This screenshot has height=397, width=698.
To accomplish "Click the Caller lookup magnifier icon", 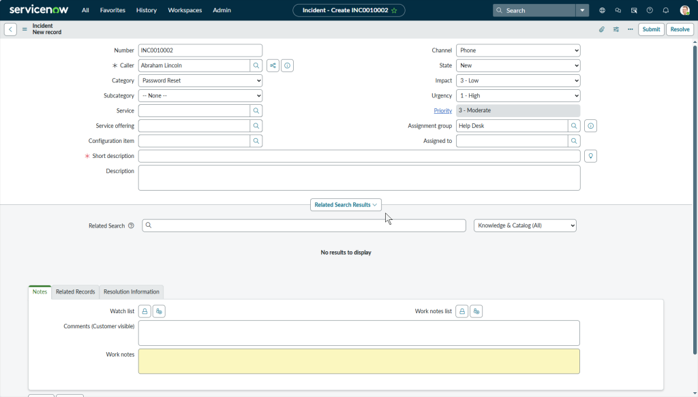I will 256,65.
